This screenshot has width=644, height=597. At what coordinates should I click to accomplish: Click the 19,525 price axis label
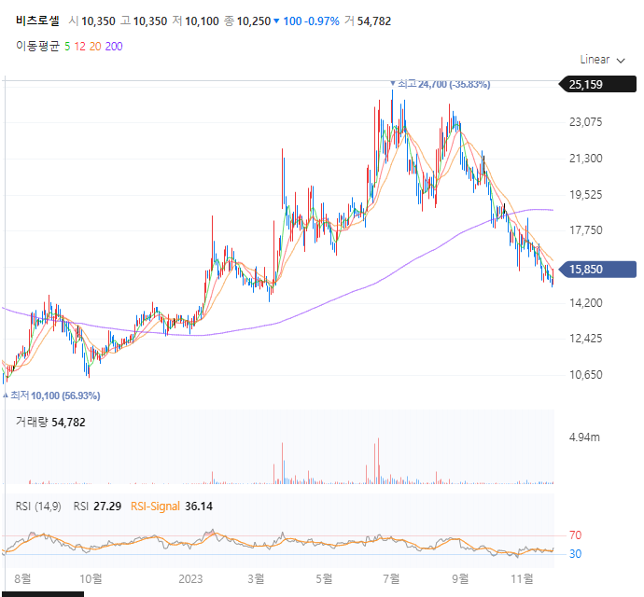586,194
